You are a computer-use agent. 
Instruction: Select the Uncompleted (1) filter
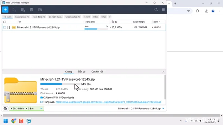(x=72, y=17)
